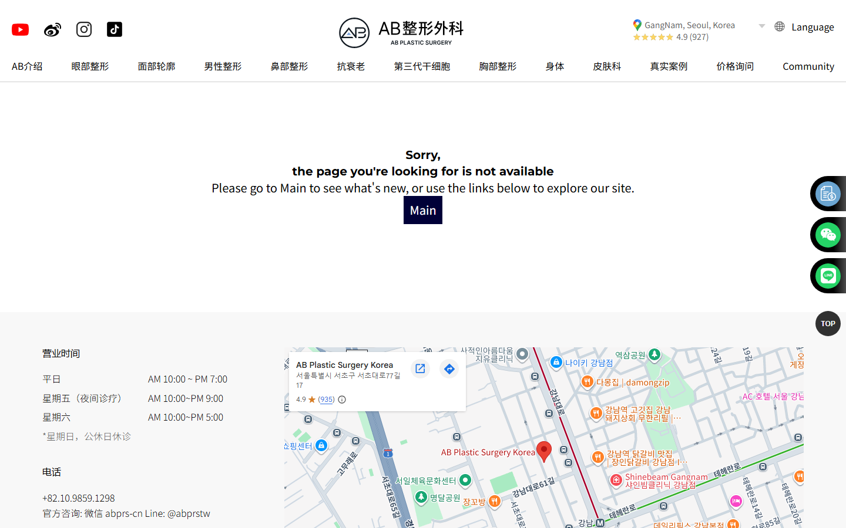The image size is (846, 528).
Task: Click the Shinebeam Gangnam clinic marker
Action: pyautogui.click(x=616, y=480)
